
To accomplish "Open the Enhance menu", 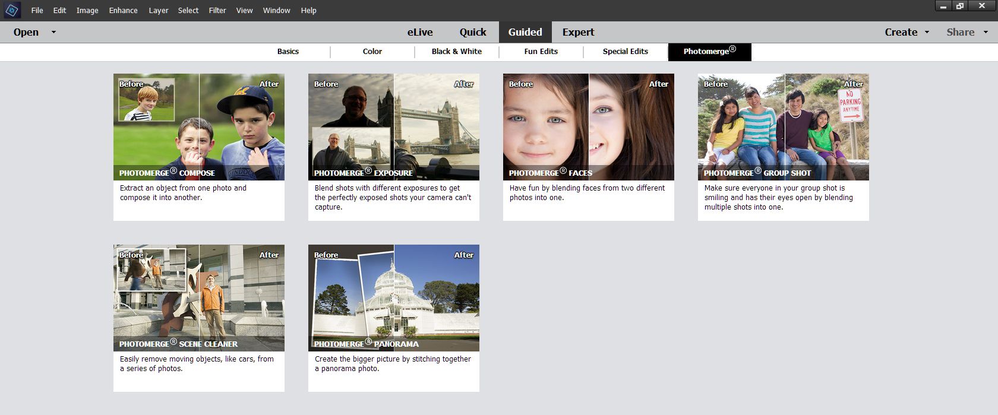I will click(x=123, y=11).
